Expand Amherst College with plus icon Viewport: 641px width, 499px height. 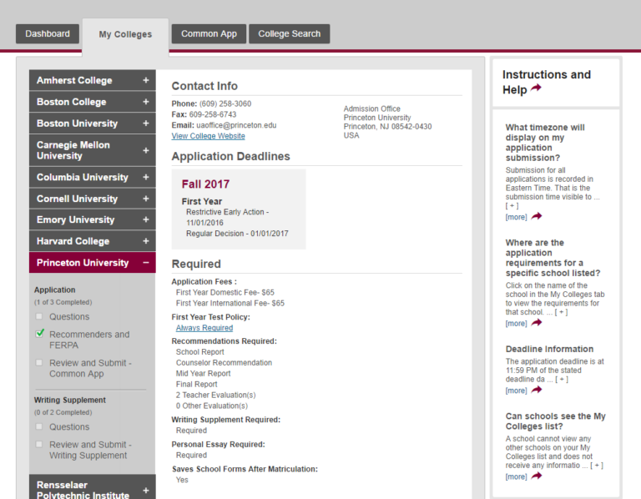click(x=145, y=80)
